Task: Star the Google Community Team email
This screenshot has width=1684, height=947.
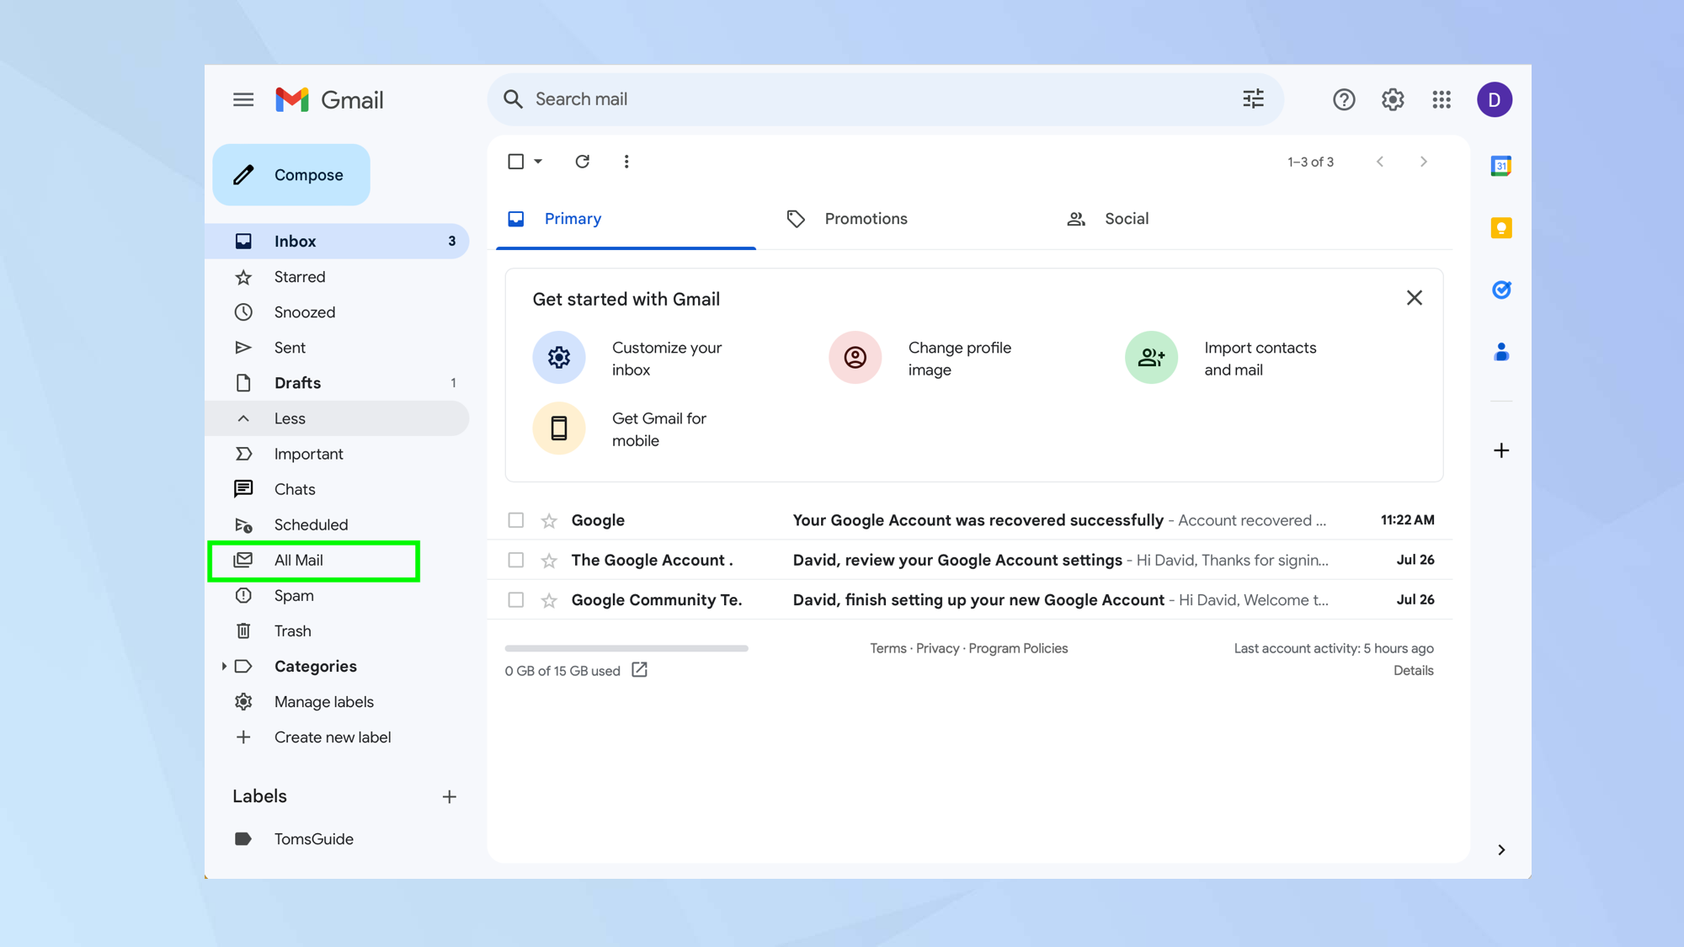Action: (549, 600)
